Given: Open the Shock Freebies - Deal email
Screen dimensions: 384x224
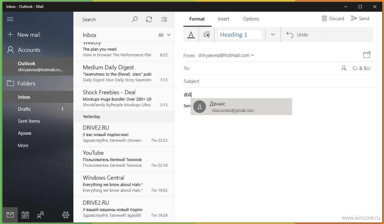Looking at the screenshot, I should [x=124, y=99].
